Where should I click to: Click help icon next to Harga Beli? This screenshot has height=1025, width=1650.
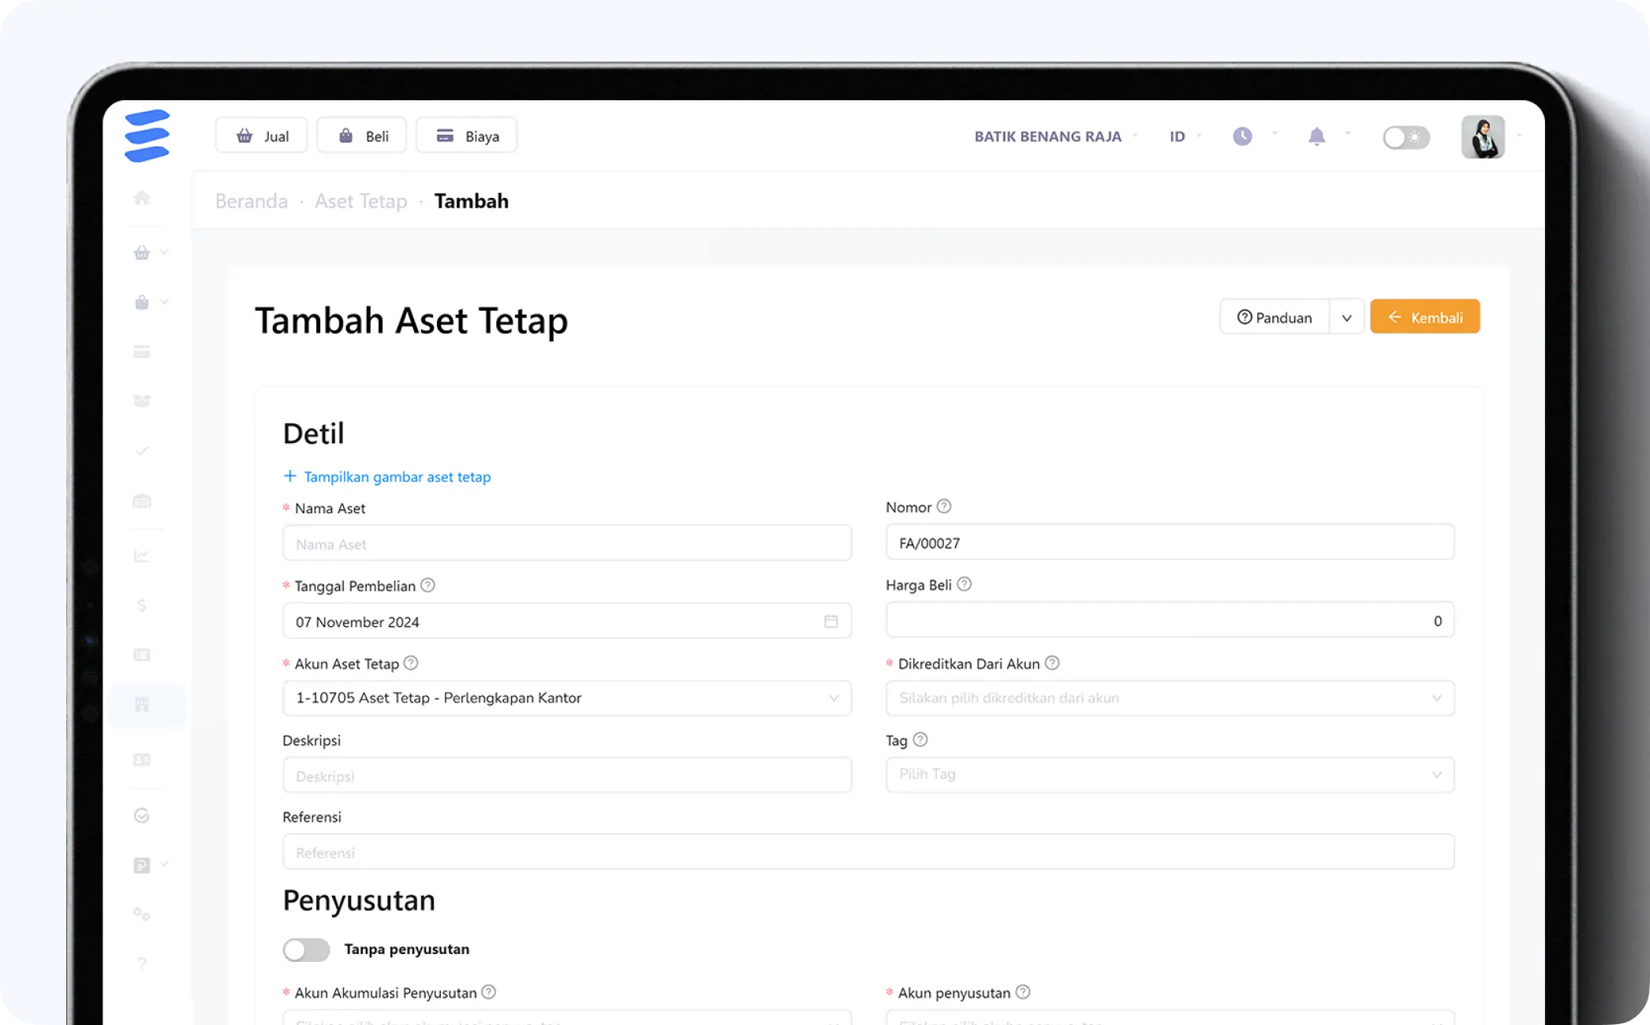click(964, 584)
